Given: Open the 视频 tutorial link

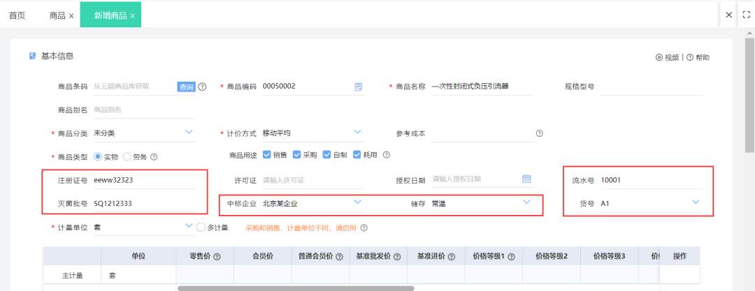Looking at the screenshot, I should tap(668, 57).
